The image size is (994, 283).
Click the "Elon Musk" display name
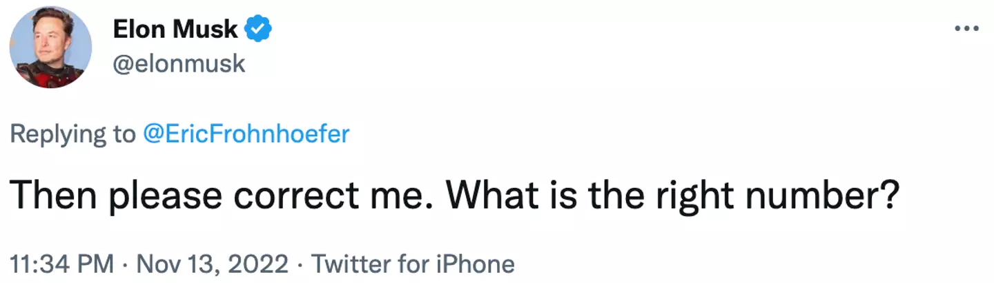tap(175, 29)
